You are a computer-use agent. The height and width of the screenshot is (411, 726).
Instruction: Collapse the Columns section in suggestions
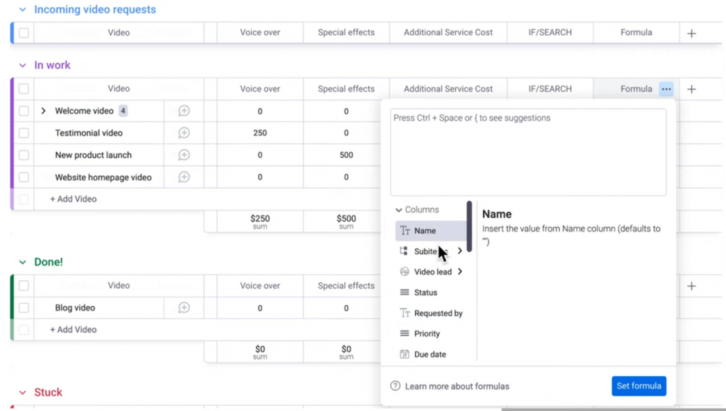pos(398,209)
